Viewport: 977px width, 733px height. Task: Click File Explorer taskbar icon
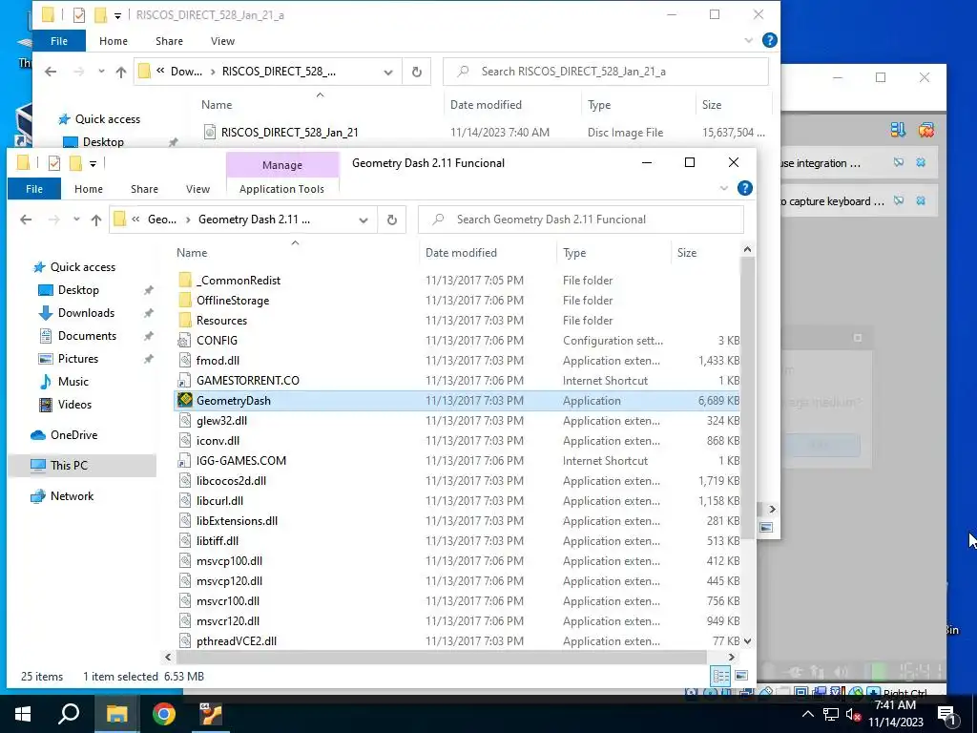coord(116,714)
